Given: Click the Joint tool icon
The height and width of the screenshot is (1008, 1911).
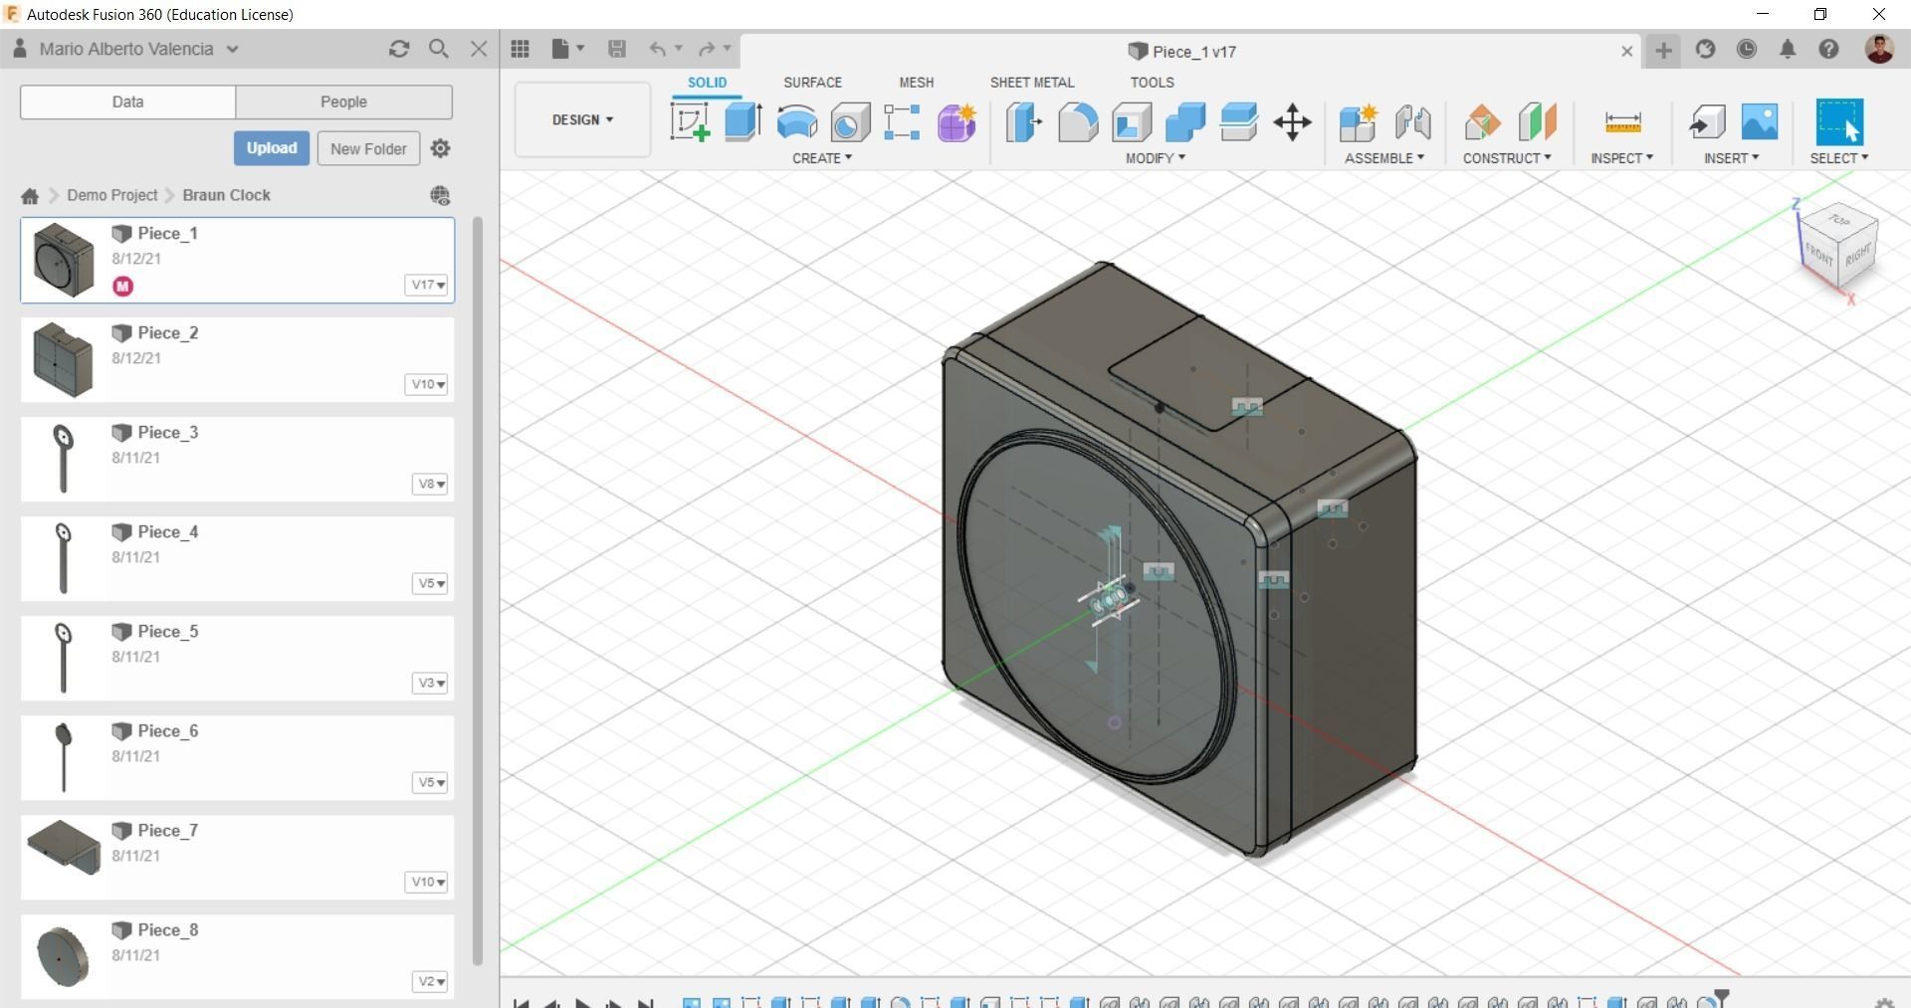Looking at the screenshot, I should [x=1412, y=122].
